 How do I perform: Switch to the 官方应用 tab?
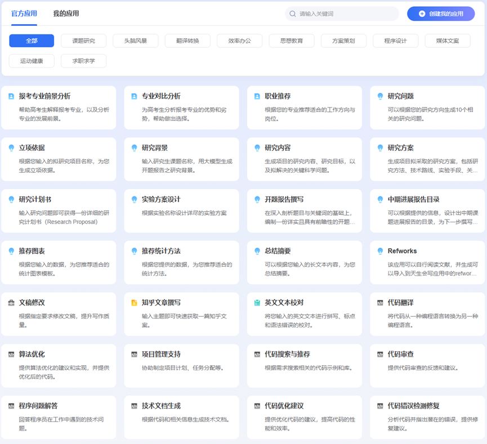point(24,14)
